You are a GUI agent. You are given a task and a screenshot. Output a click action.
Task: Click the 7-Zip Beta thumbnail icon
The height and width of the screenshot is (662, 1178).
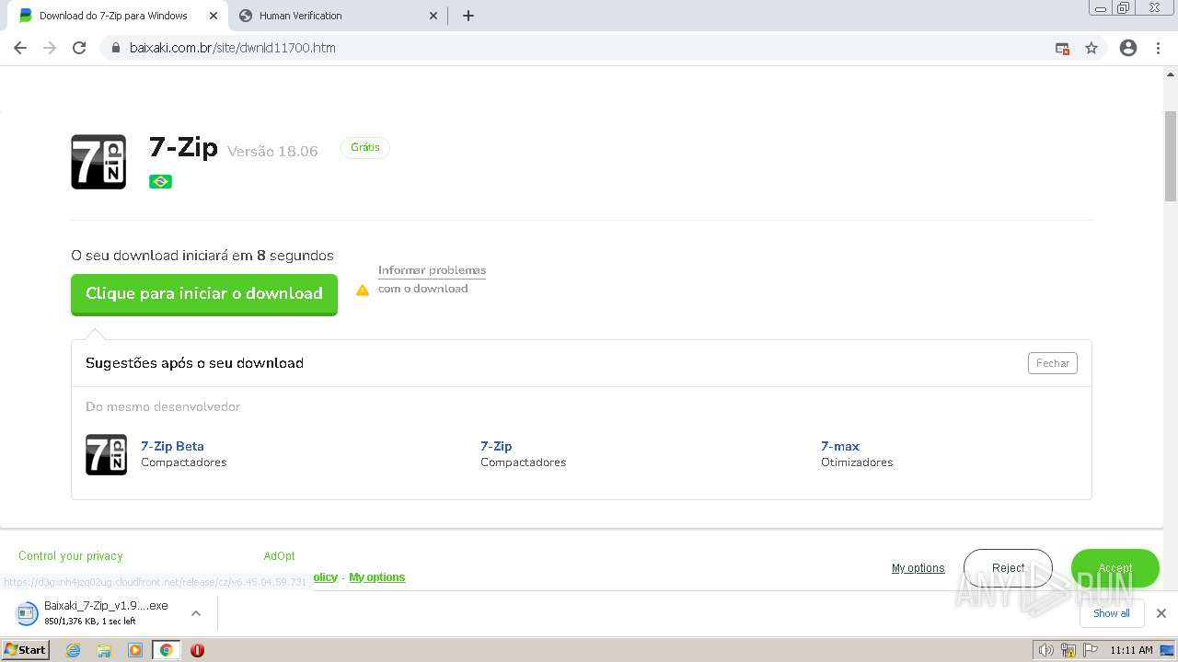click(106, 454)
